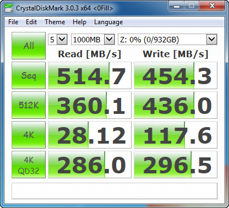Open the File menu
229x208 pixels.
[13, 22]
